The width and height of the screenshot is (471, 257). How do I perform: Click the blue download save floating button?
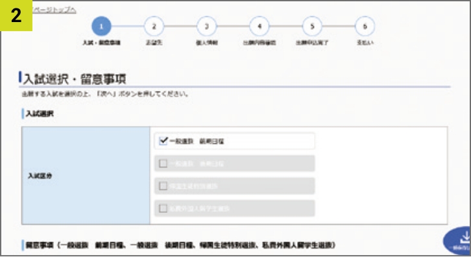tap(457, 241)
